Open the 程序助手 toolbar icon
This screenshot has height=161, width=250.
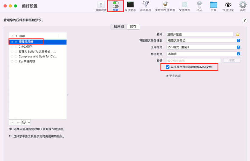point(130,6)
